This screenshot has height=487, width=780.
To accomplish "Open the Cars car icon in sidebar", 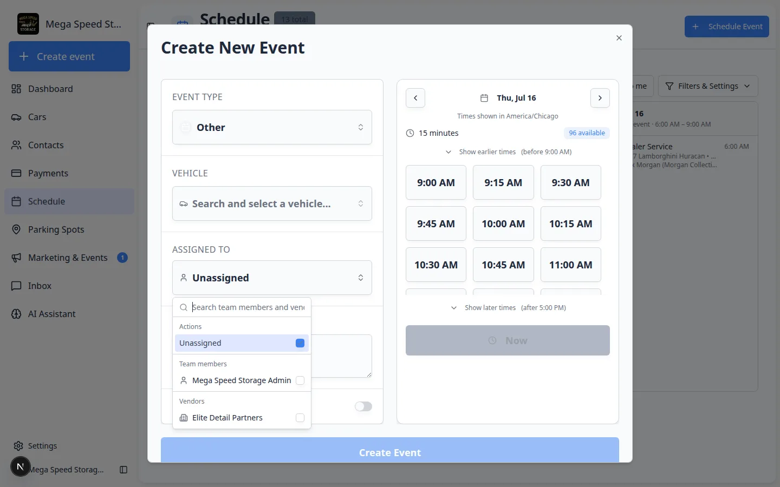I will pos(17,117).
